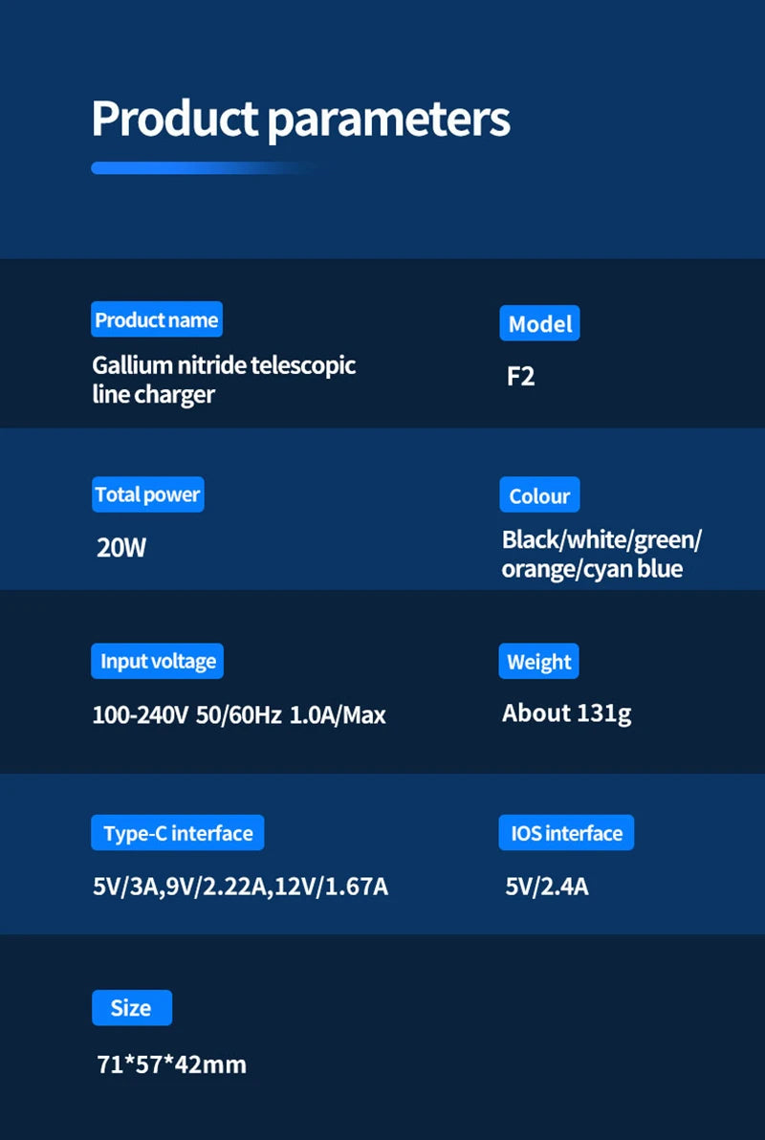This screenshot has width=765, height=1140.
Task: Click the Product parameters heading
Action: tap(300, 119)
